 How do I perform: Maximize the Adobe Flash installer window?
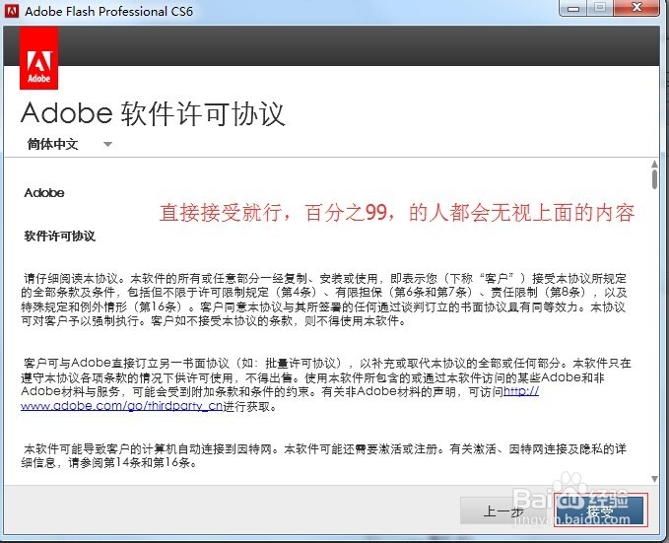tap(600, 8)
